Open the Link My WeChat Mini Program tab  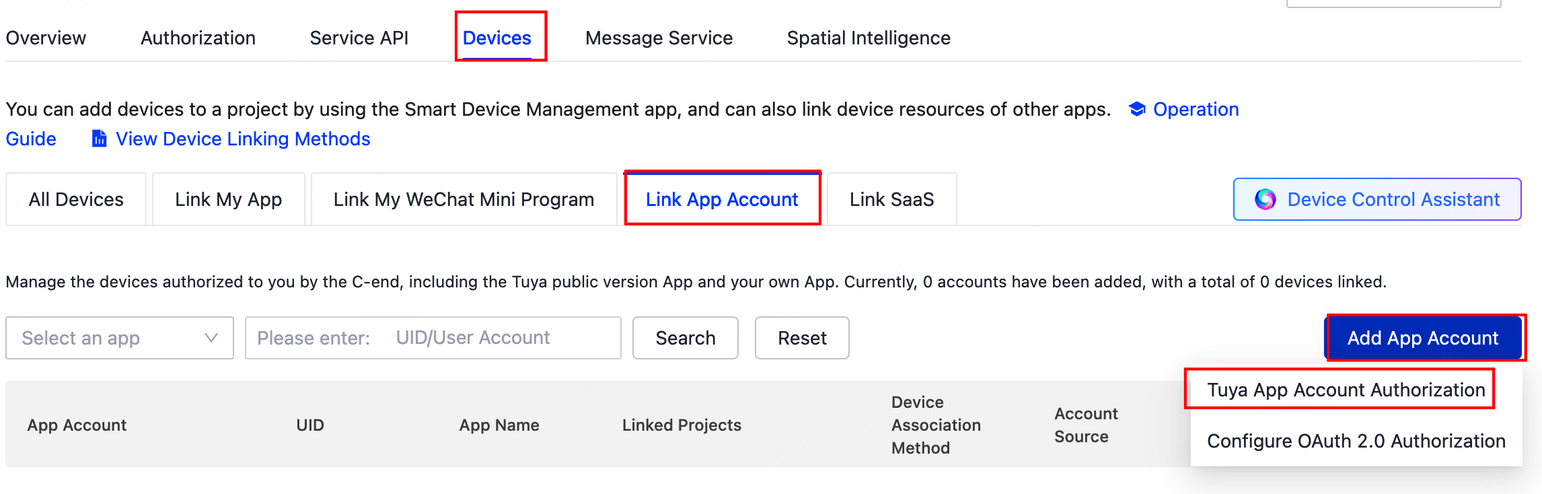463,199
